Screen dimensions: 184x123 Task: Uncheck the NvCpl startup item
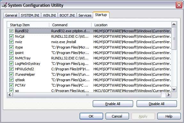12,36
